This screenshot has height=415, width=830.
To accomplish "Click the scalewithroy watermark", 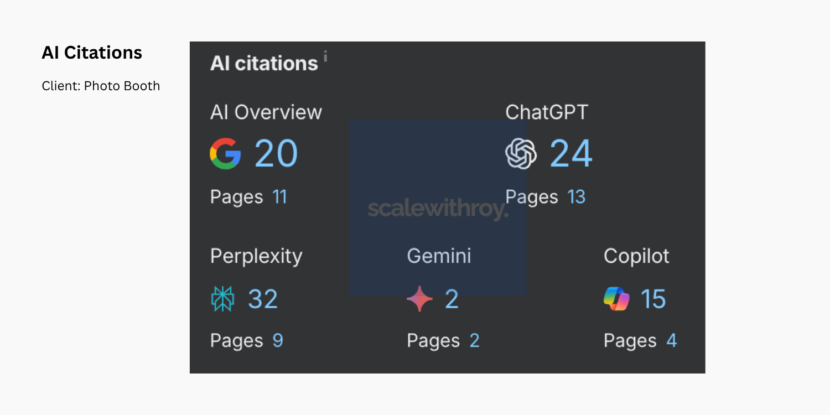I will (x=437, y=209).
